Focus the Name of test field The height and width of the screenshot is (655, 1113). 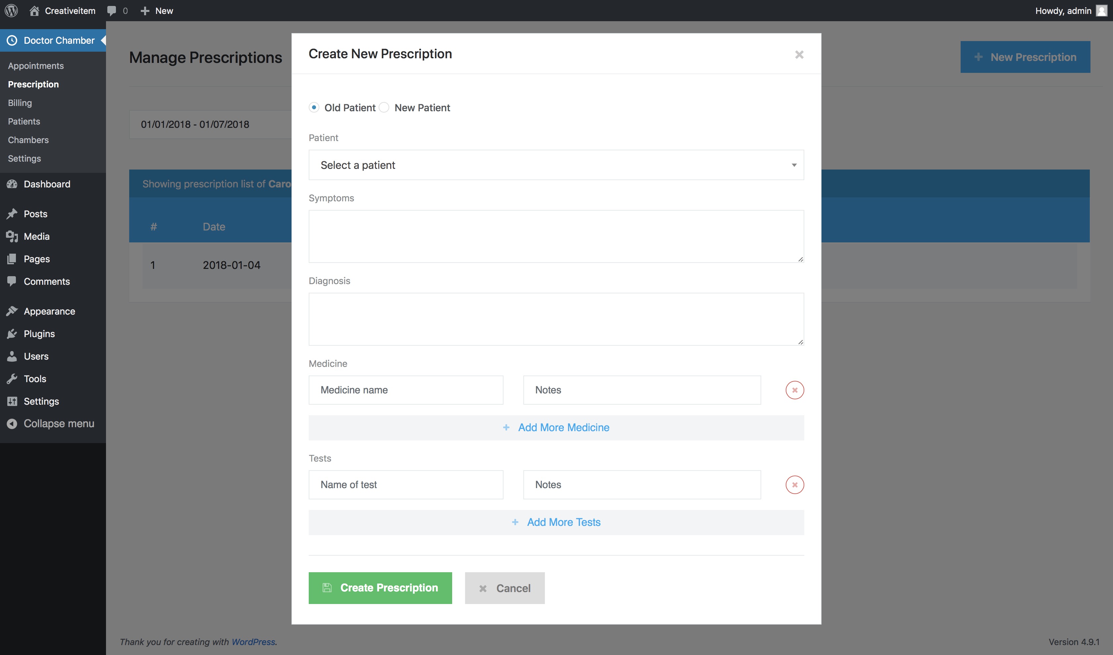pos(406,485)
